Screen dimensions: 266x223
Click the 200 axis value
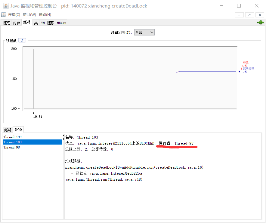pyautogui.click(x=14, y=49)
